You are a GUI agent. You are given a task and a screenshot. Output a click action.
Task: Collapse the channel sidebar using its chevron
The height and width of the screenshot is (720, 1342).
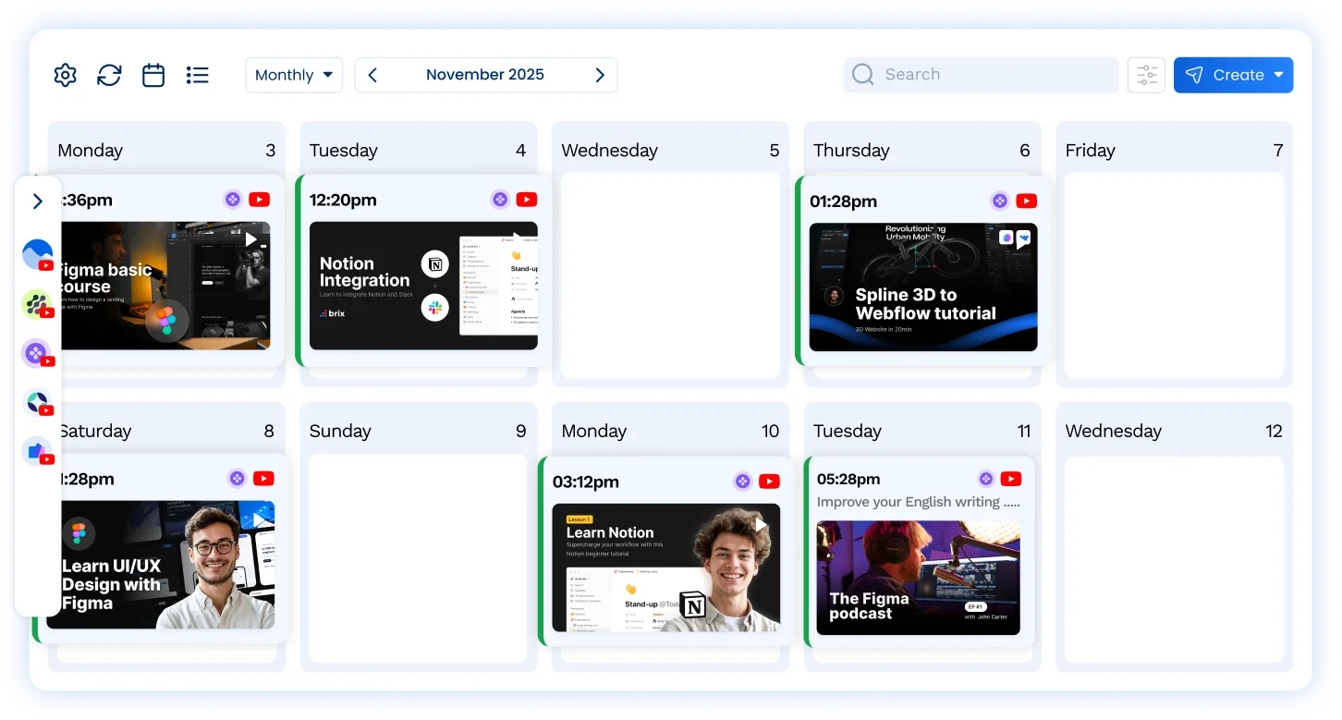38,201
